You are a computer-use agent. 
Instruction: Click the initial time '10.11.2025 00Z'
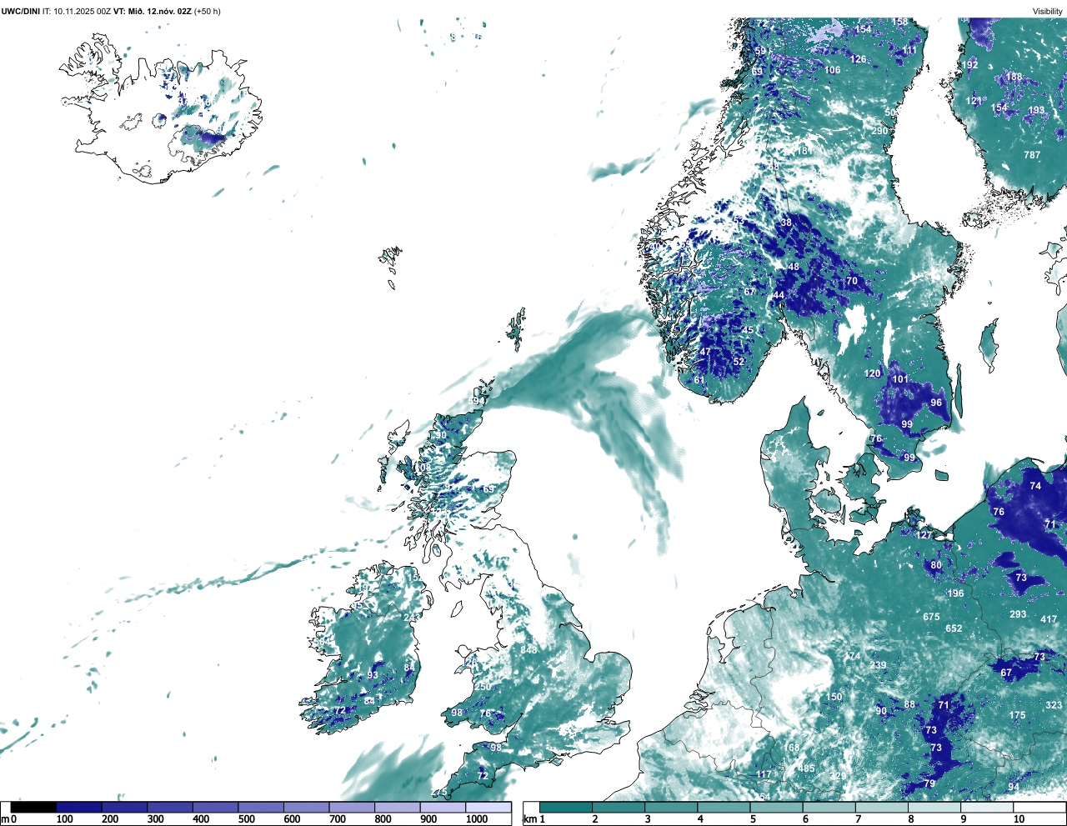click(83, 11)
